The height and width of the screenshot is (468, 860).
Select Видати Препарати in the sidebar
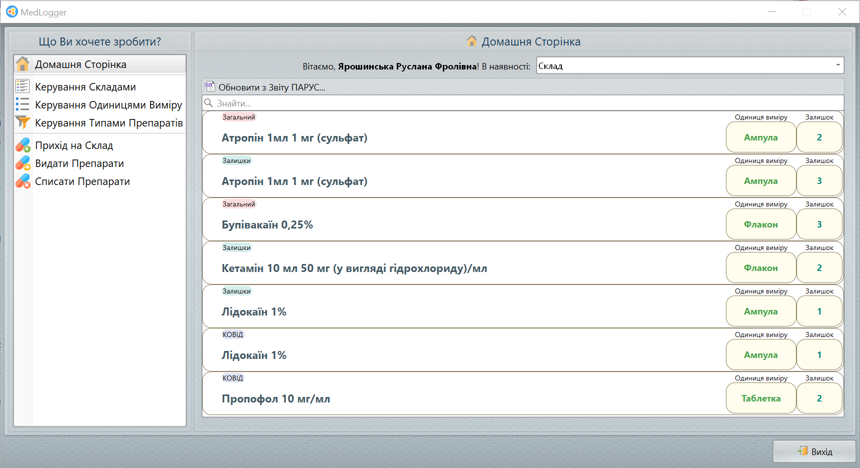pyautogui.click(x=79, y=163)
